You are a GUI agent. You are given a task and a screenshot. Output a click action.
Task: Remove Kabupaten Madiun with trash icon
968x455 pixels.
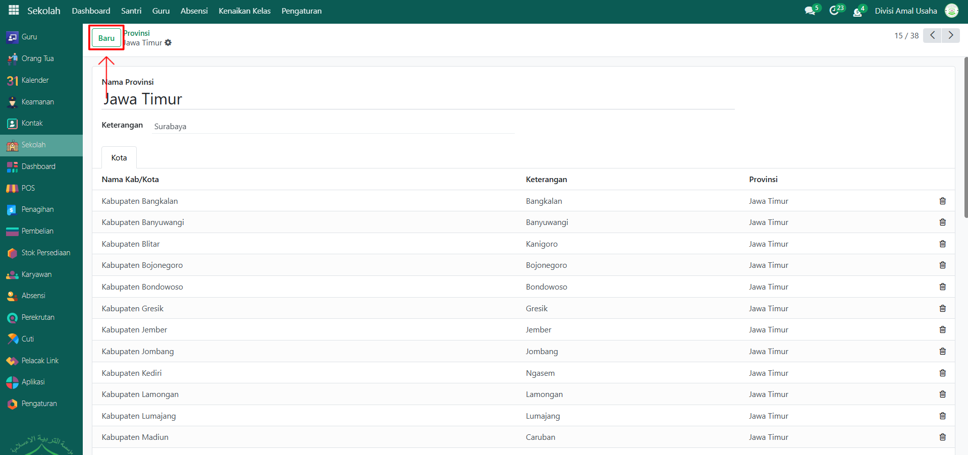942,437
